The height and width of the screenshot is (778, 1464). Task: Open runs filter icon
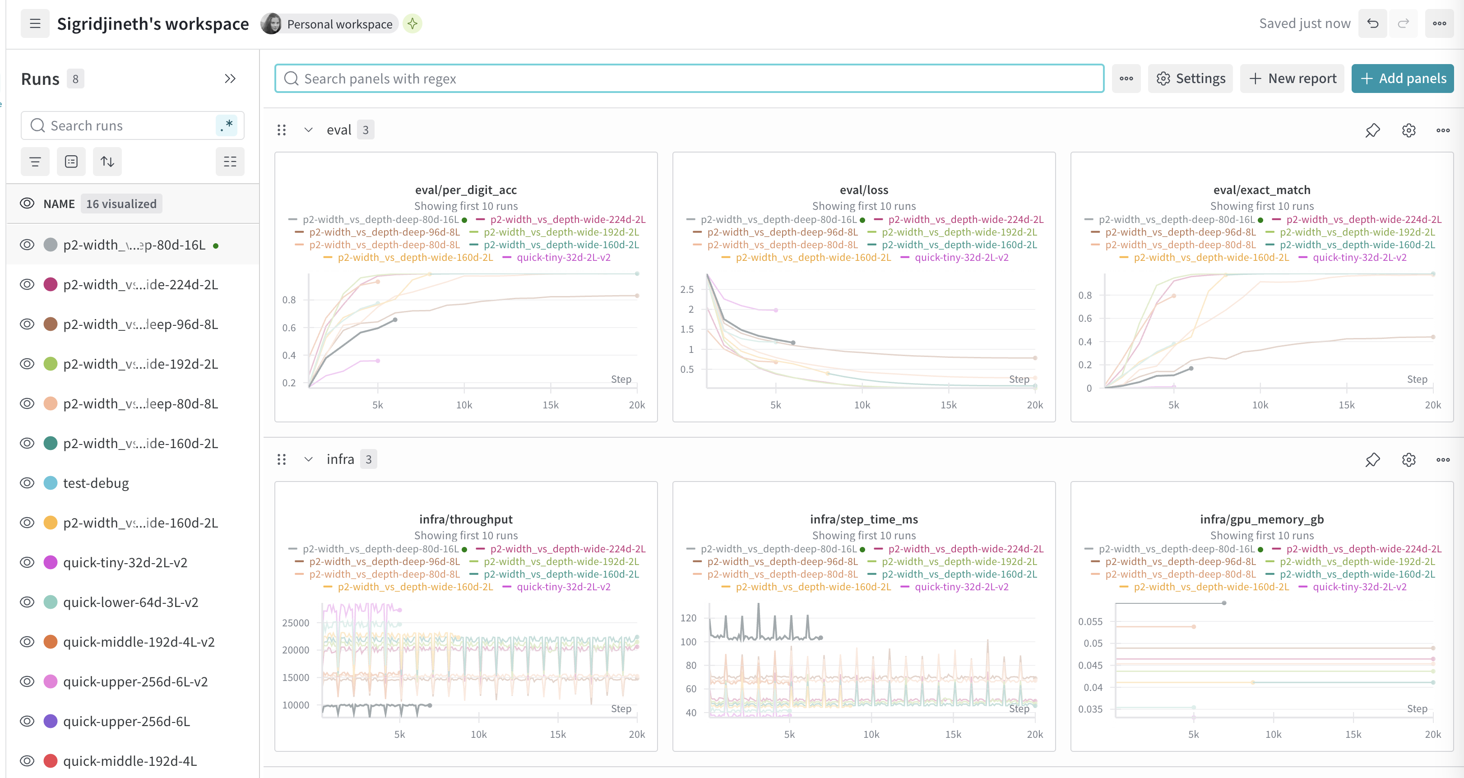coord(35,162)
